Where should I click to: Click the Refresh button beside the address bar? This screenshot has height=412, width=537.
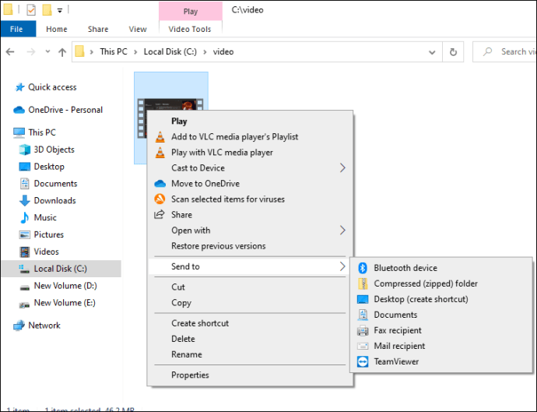[x=453, y=52]
